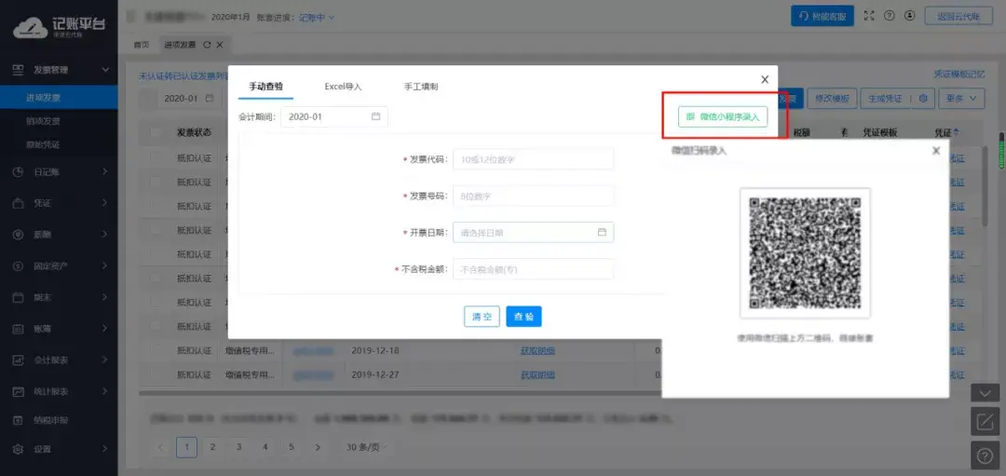Select 进项发票 in the sidebar

(59, 98)
